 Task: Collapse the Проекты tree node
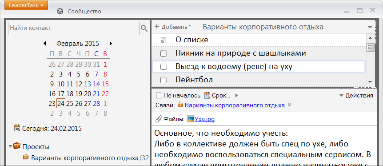[10, 147]
